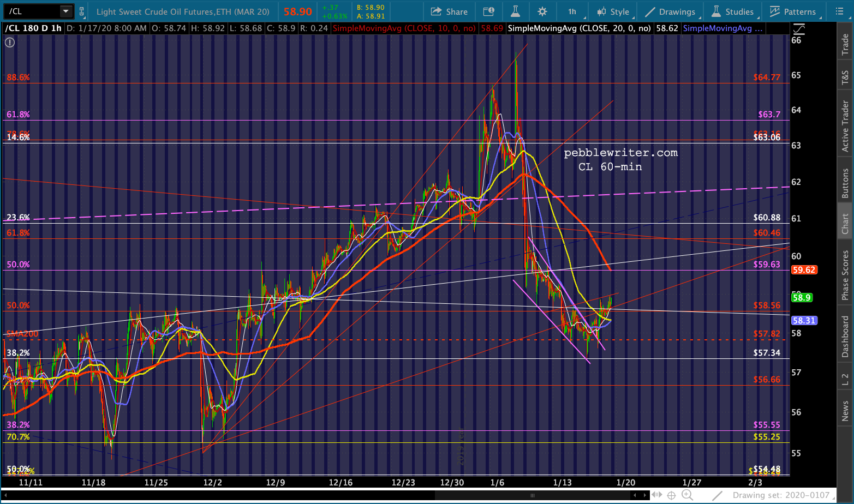Open the Patterns menu

(793, 11)
